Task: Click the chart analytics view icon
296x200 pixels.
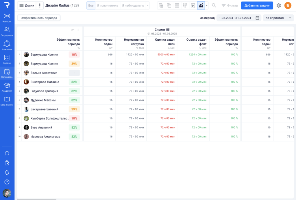Action: 201,5
